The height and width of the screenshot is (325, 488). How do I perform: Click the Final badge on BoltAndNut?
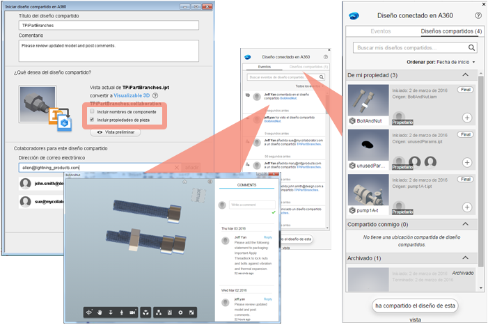465,90
